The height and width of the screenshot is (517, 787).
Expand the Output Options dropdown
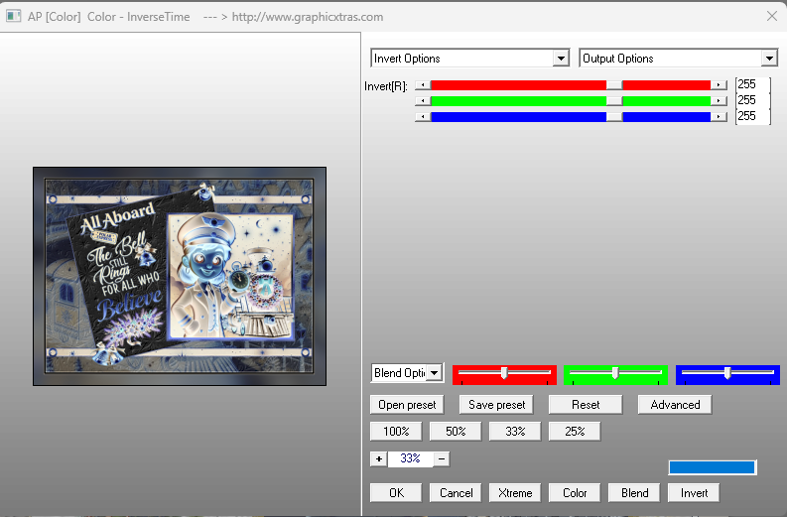(x=679, y=59)
